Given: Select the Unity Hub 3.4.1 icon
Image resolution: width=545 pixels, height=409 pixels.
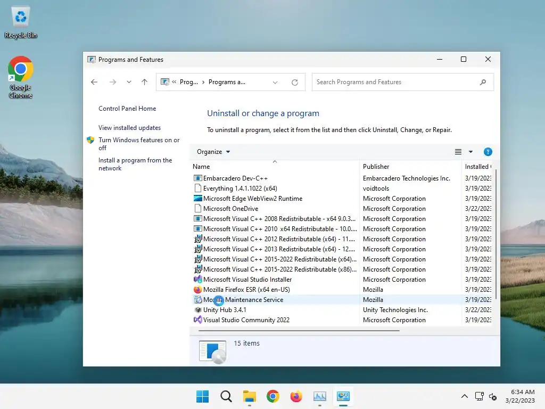Looking at the screenshot, I should click(x=198, y=309).
